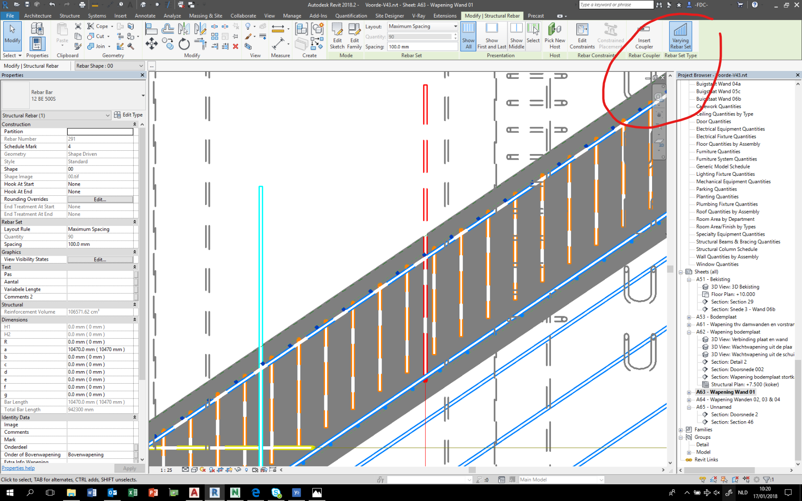Open Properties help link

pos(18,468)
